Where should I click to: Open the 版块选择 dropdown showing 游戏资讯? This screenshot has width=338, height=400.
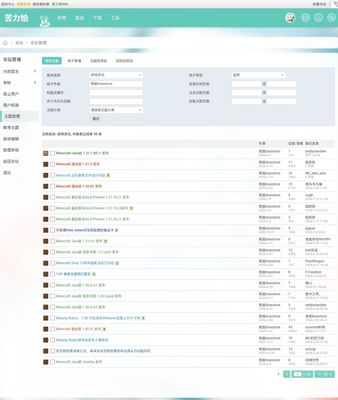(116, 75)
